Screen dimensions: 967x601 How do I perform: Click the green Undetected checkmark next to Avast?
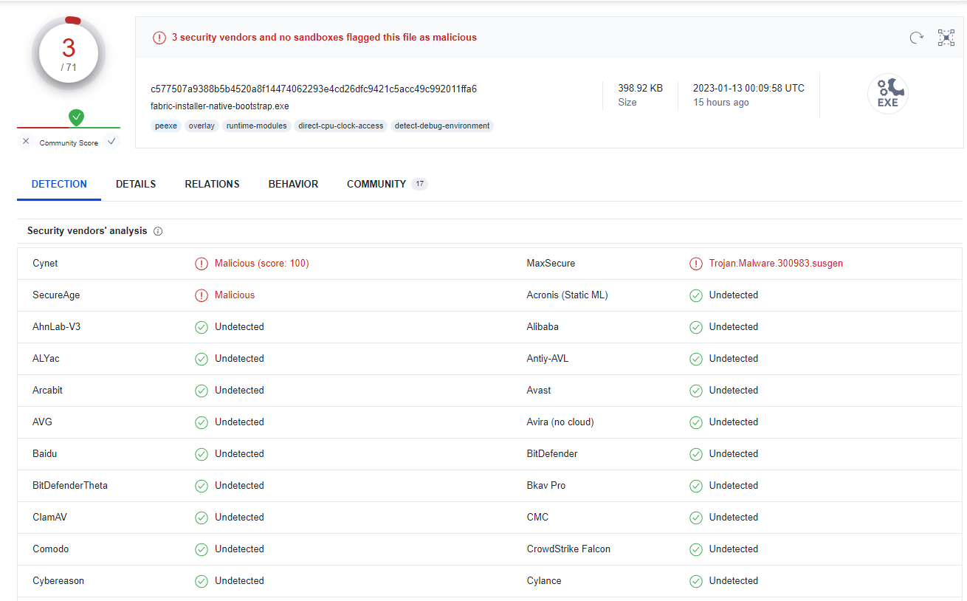695,390
